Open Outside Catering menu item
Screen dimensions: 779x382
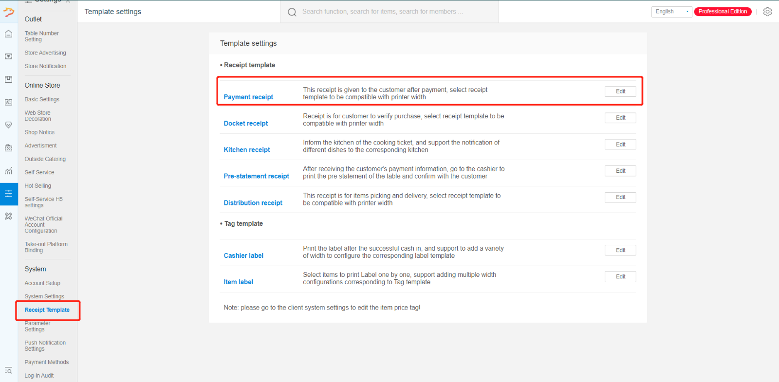coord(45,159)
